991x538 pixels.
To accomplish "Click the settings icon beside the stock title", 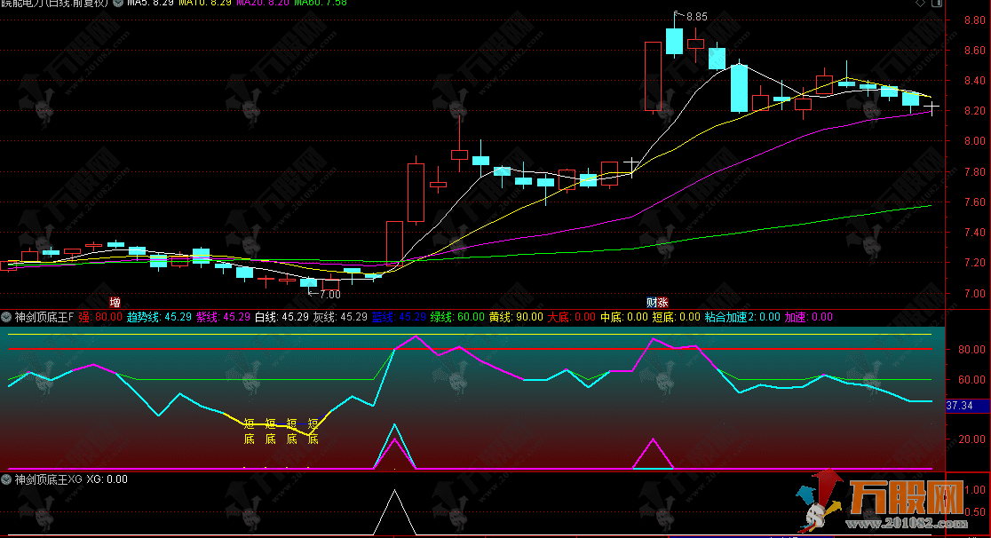I will pyautogui.click(x=116, y=4).
